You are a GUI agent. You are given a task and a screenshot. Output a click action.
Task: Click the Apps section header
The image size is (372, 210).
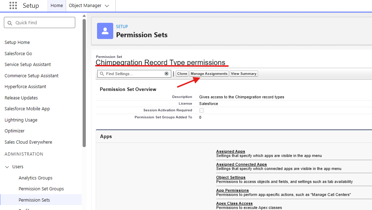(x=106, y=137)
